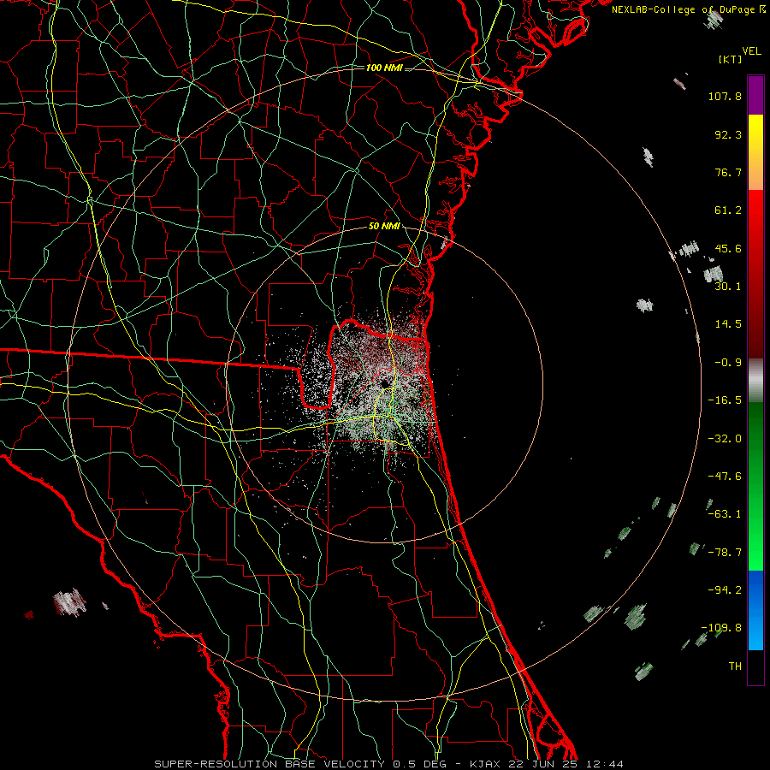Click the -47.6 legend value
The width and height of the screenshot is (770, 770).
725,477
